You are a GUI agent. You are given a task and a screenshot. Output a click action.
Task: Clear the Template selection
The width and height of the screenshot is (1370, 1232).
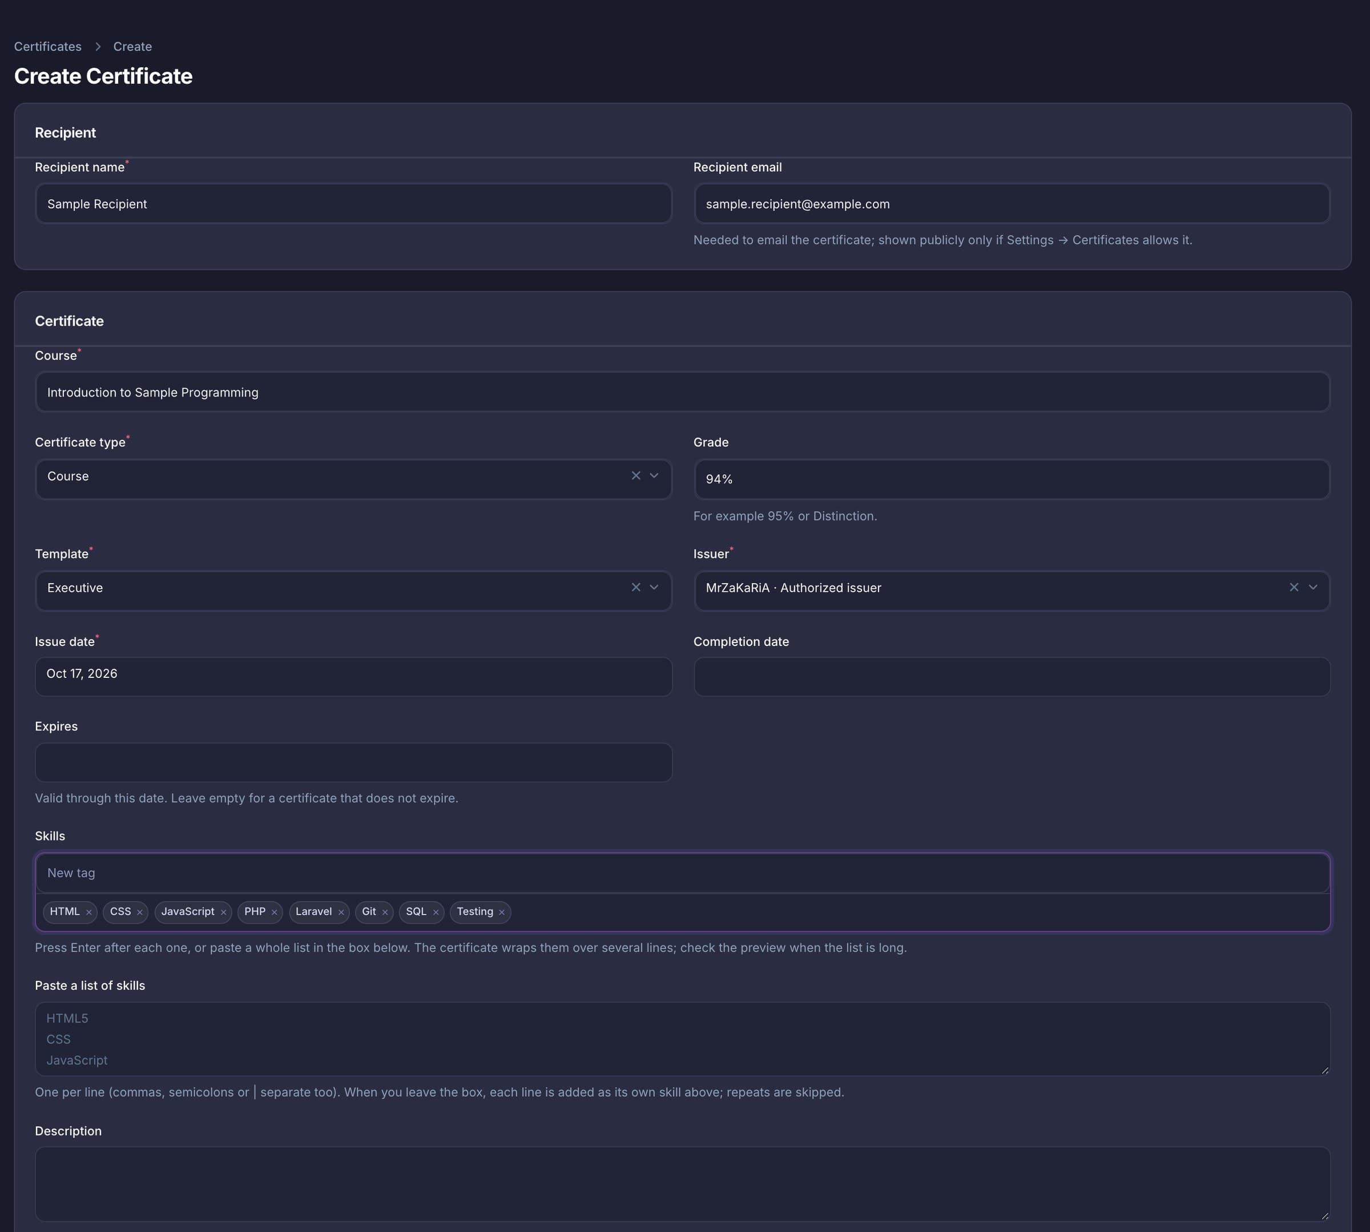click(636, 588)
